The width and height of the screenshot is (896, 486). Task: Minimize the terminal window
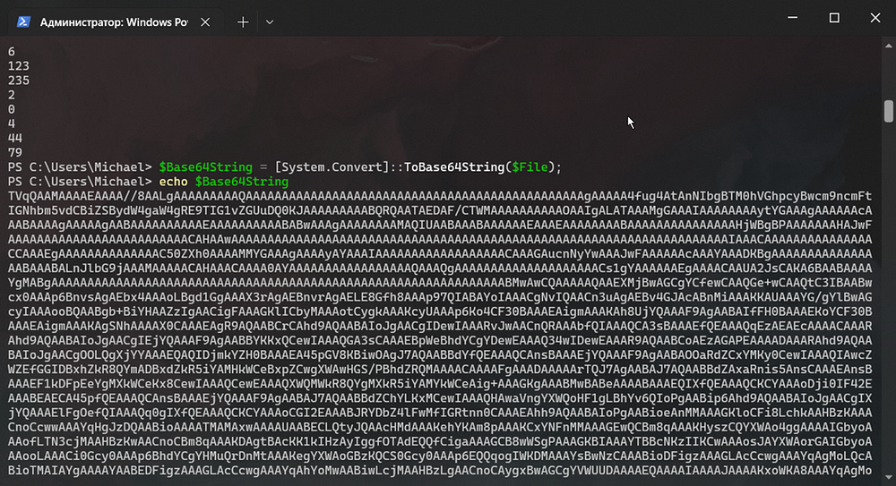[793, 18]
